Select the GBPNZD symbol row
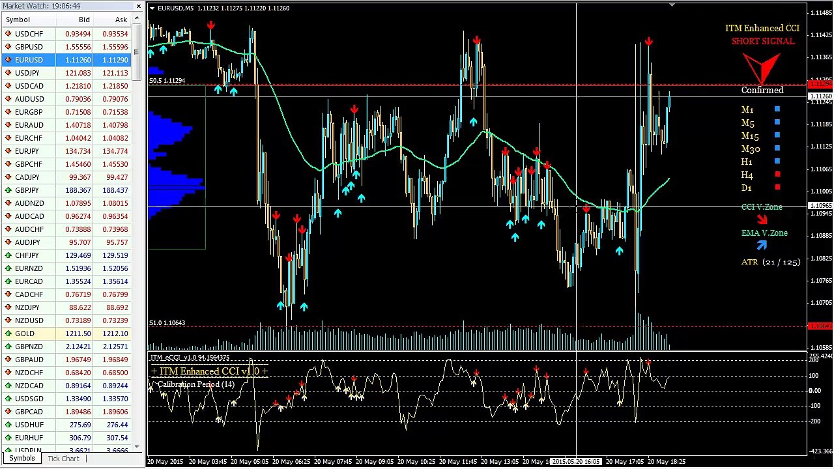The image size is (834, 469). point(66,347)
